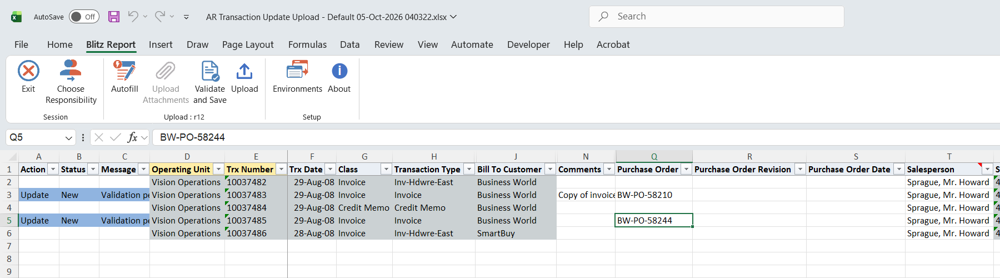Open the Data tab

pos(350,44)
